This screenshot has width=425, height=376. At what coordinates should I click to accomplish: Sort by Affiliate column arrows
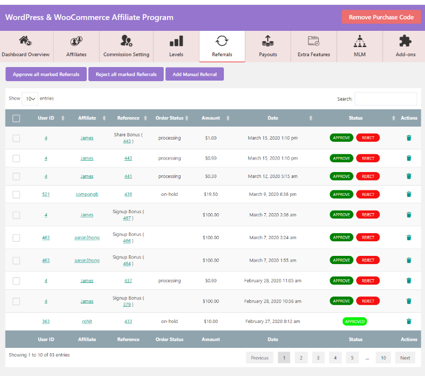[104, 118]
